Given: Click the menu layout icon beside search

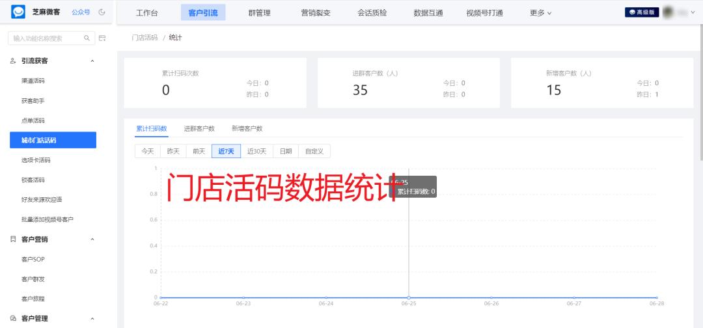Looking at the screenshot, I should click(102, 38).
